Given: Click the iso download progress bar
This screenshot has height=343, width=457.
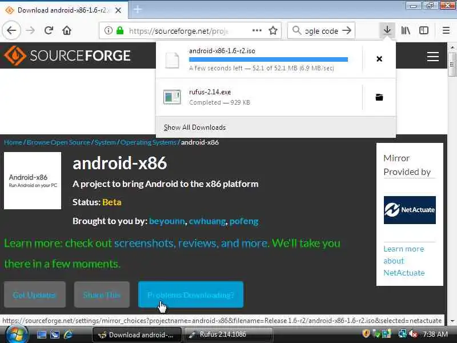Looking at the screenshot, I should tap(268, 59).
